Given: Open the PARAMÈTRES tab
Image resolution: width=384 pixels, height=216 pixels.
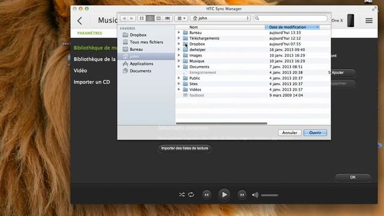Looking at the screenshot, I should click(x=89, y=33).
